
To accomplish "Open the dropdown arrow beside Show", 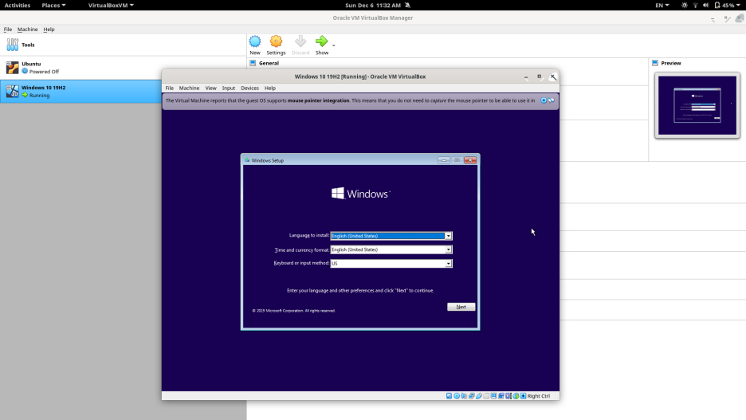I will click(333, 45).
